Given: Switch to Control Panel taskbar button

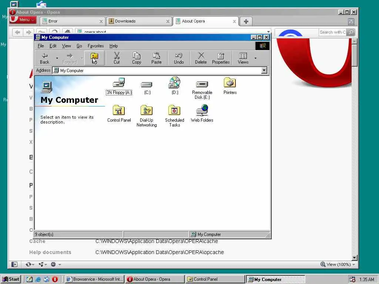Looking at the screenshot, I should [x=215, y=279].
